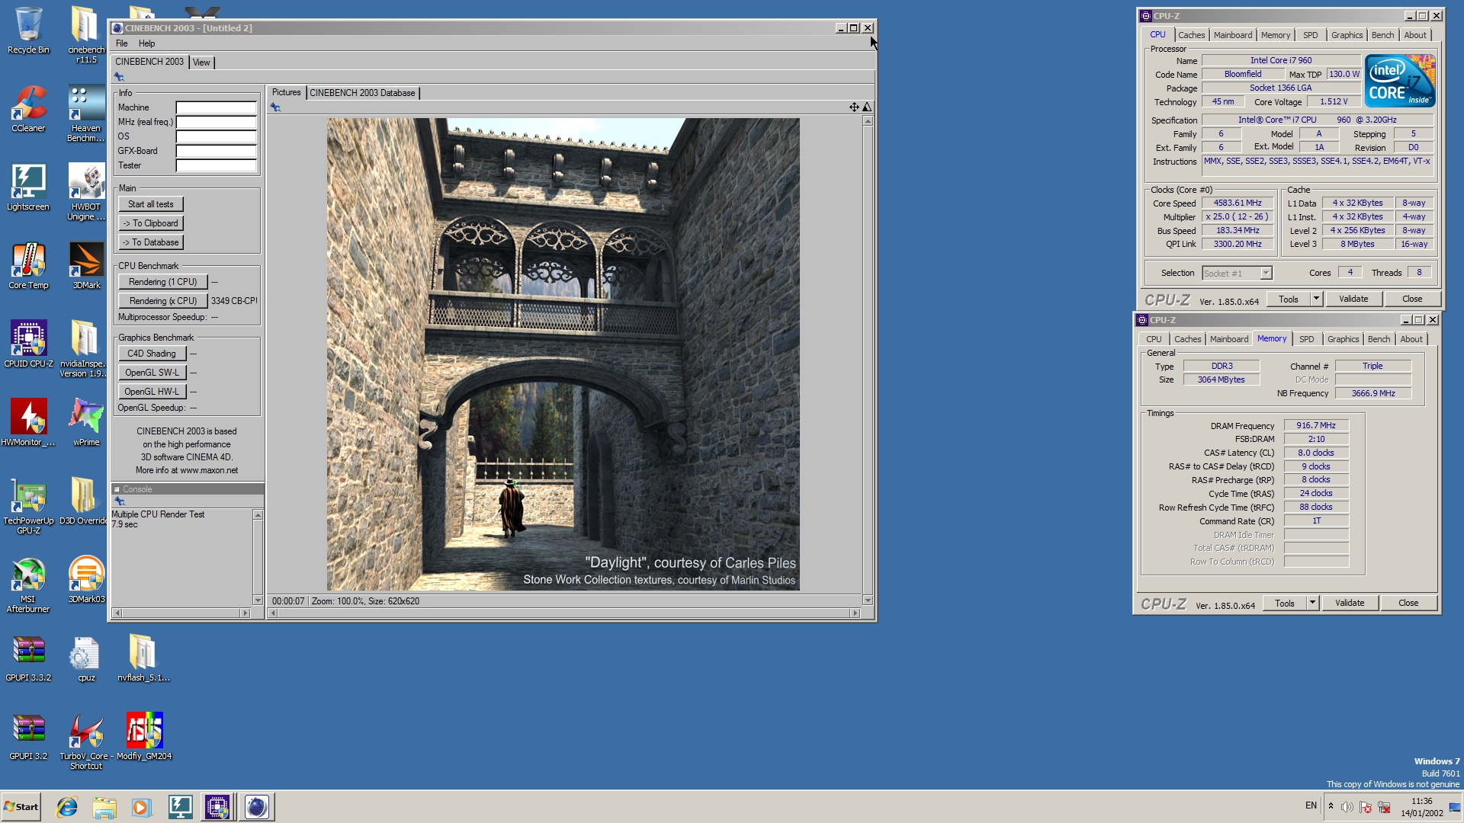This screenshot has width=1464, height=823.
Task: Open the TechPowerUp GPU-Z shortcut
Action: point(28,506)
